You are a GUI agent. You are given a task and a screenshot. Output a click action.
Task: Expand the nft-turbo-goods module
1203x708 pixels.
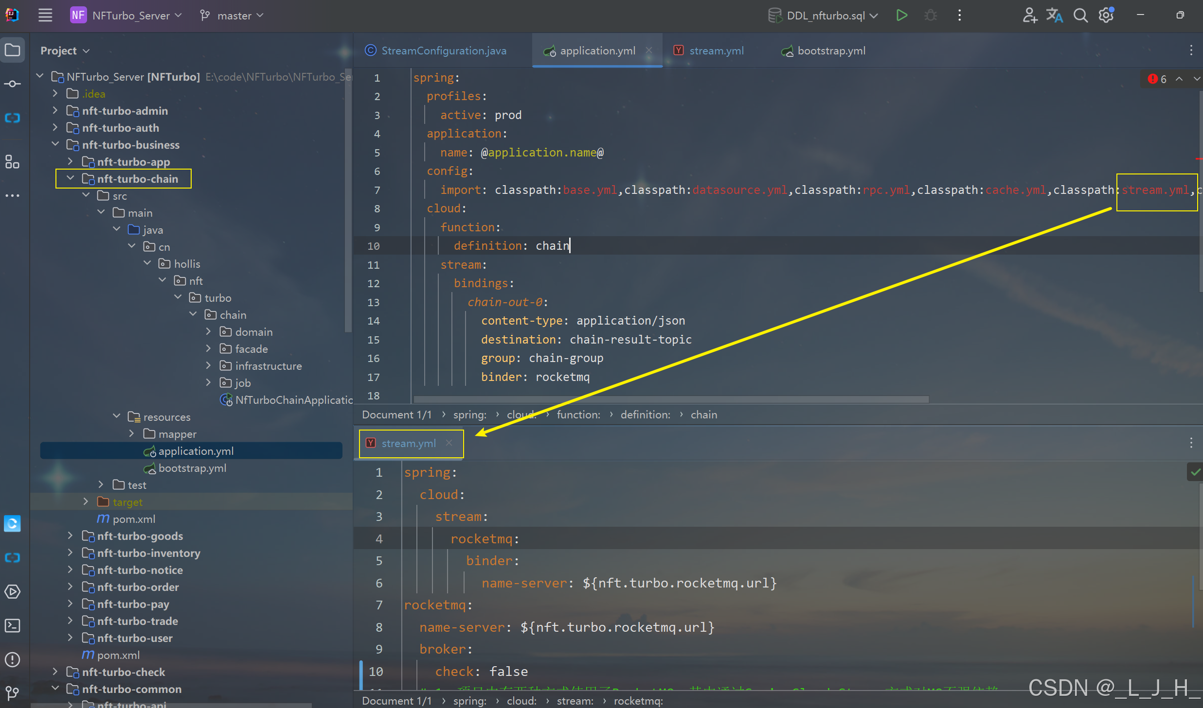pos(71,535)
